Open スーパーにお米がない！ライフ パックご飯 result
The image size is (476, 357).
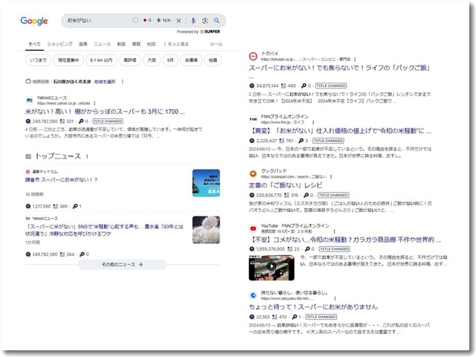(x=339, y=68)
